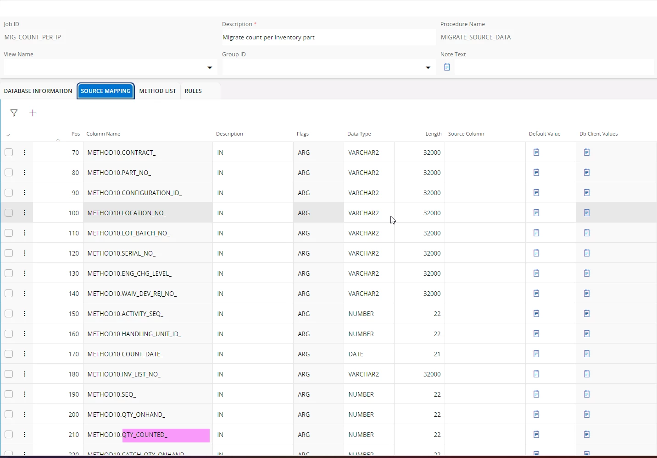Open Note Text editor icon
This screenshot has height=458, width=657.
point(447,67)
